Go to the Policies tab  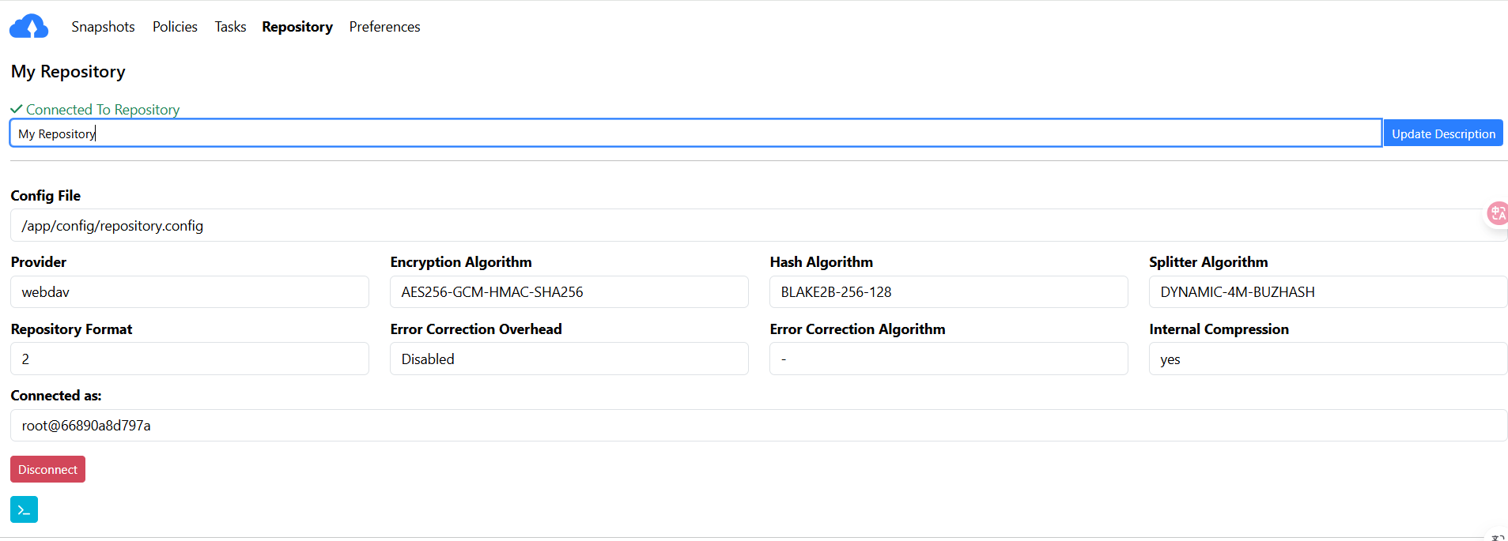[x=175, y=27]
